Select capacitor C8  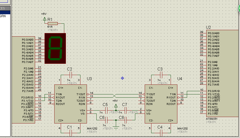tap(126, 120)
